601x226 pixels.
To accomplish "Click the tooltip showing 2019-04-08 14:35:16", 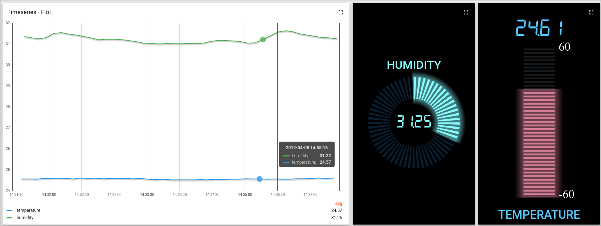I will tap(307, 154).
